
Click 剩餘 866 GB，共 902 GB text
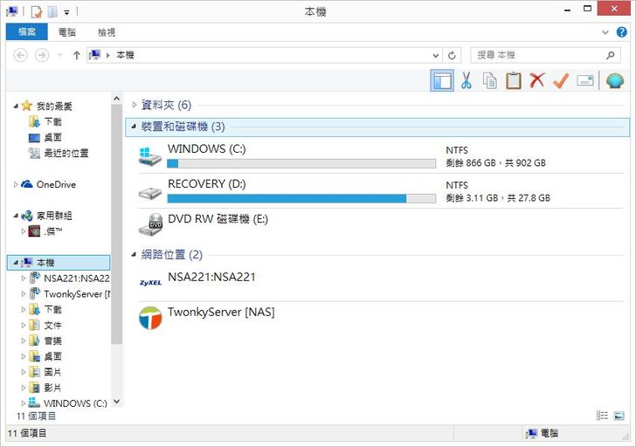[x=495, y=163]
